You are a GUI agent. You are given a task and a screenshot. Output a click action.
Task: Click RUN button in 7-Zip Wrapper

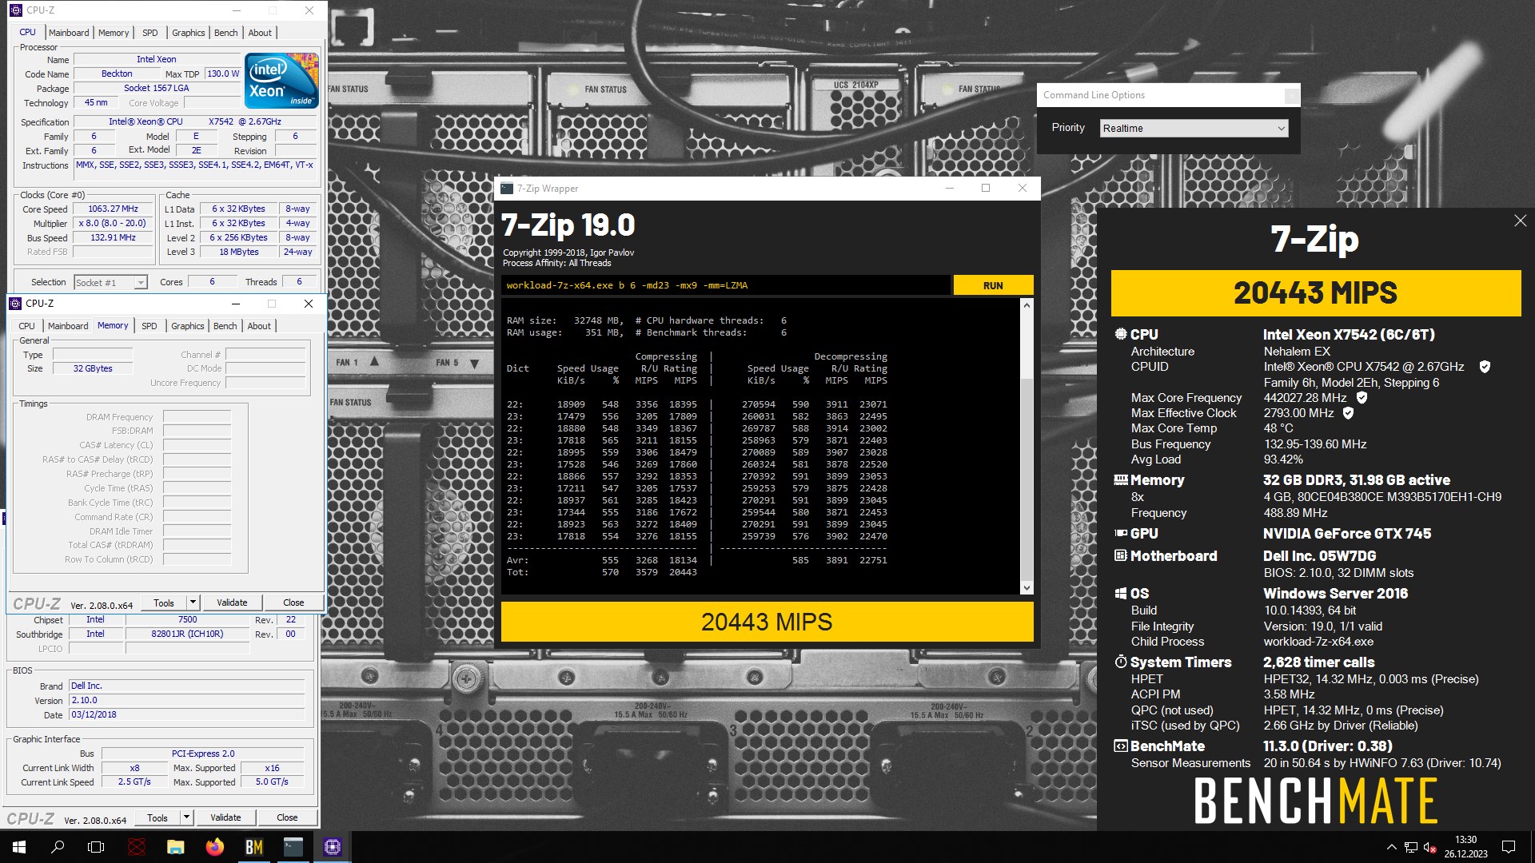[993, 285]
